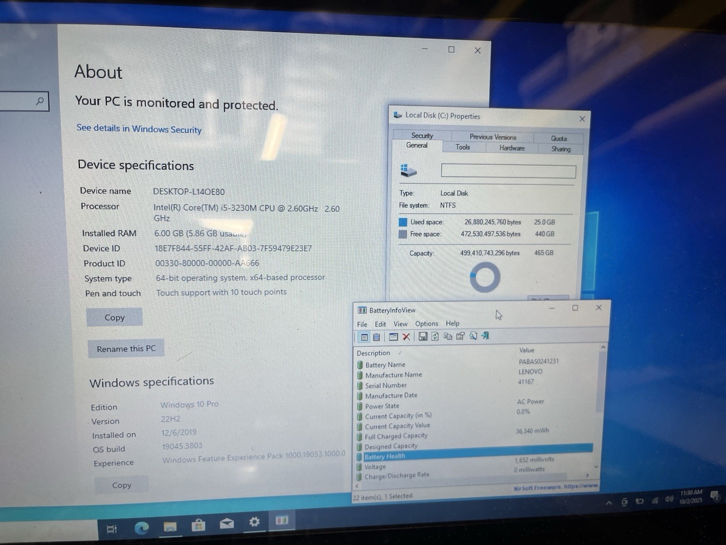Click the properties icon in BatteryInfoView toolbar
Viewport: 726px width, 545px height.
460,336
